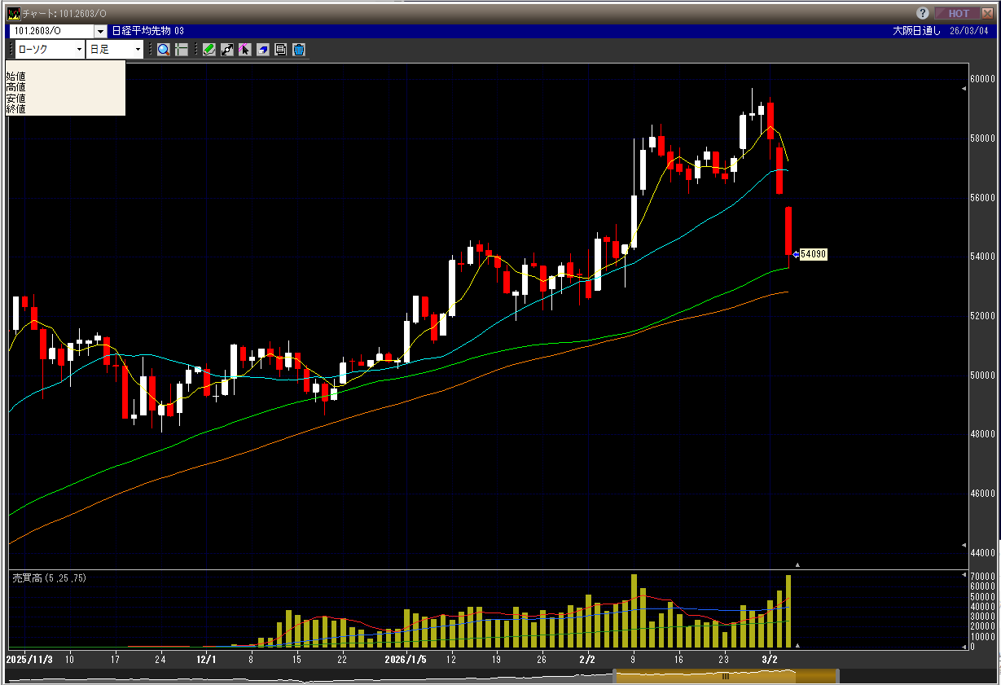Click the magnifier zoom tool icon

[164, 50]
